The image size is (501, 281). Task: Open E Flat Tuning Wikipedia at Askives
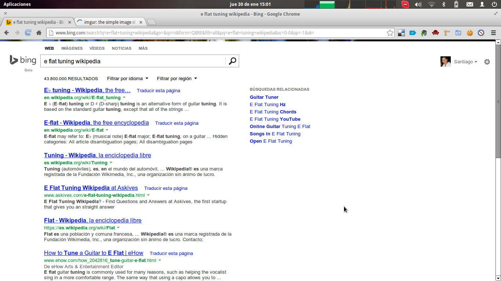pyautogui.click(x=91, y=188)
